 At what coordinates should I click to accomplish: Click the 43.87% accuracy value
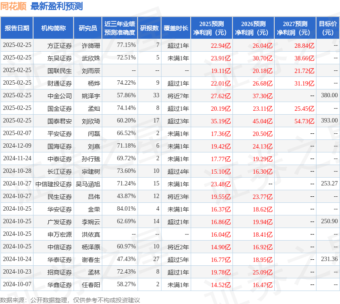pos(126,196)
